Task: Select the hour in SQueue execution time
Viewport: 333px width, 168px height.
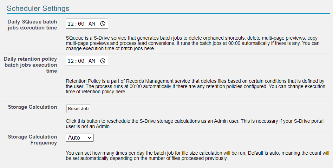Action: tap(71, 24)
